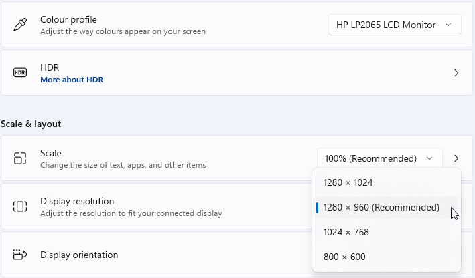Click the Display orientation icon
Viewport: 475px width, 278px height.
pos(20,255)
